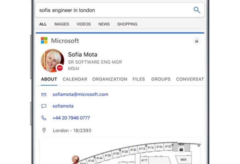Screen dimensions: 240x164
Task: Click the search box with the query text
Action: coord(108,10)
